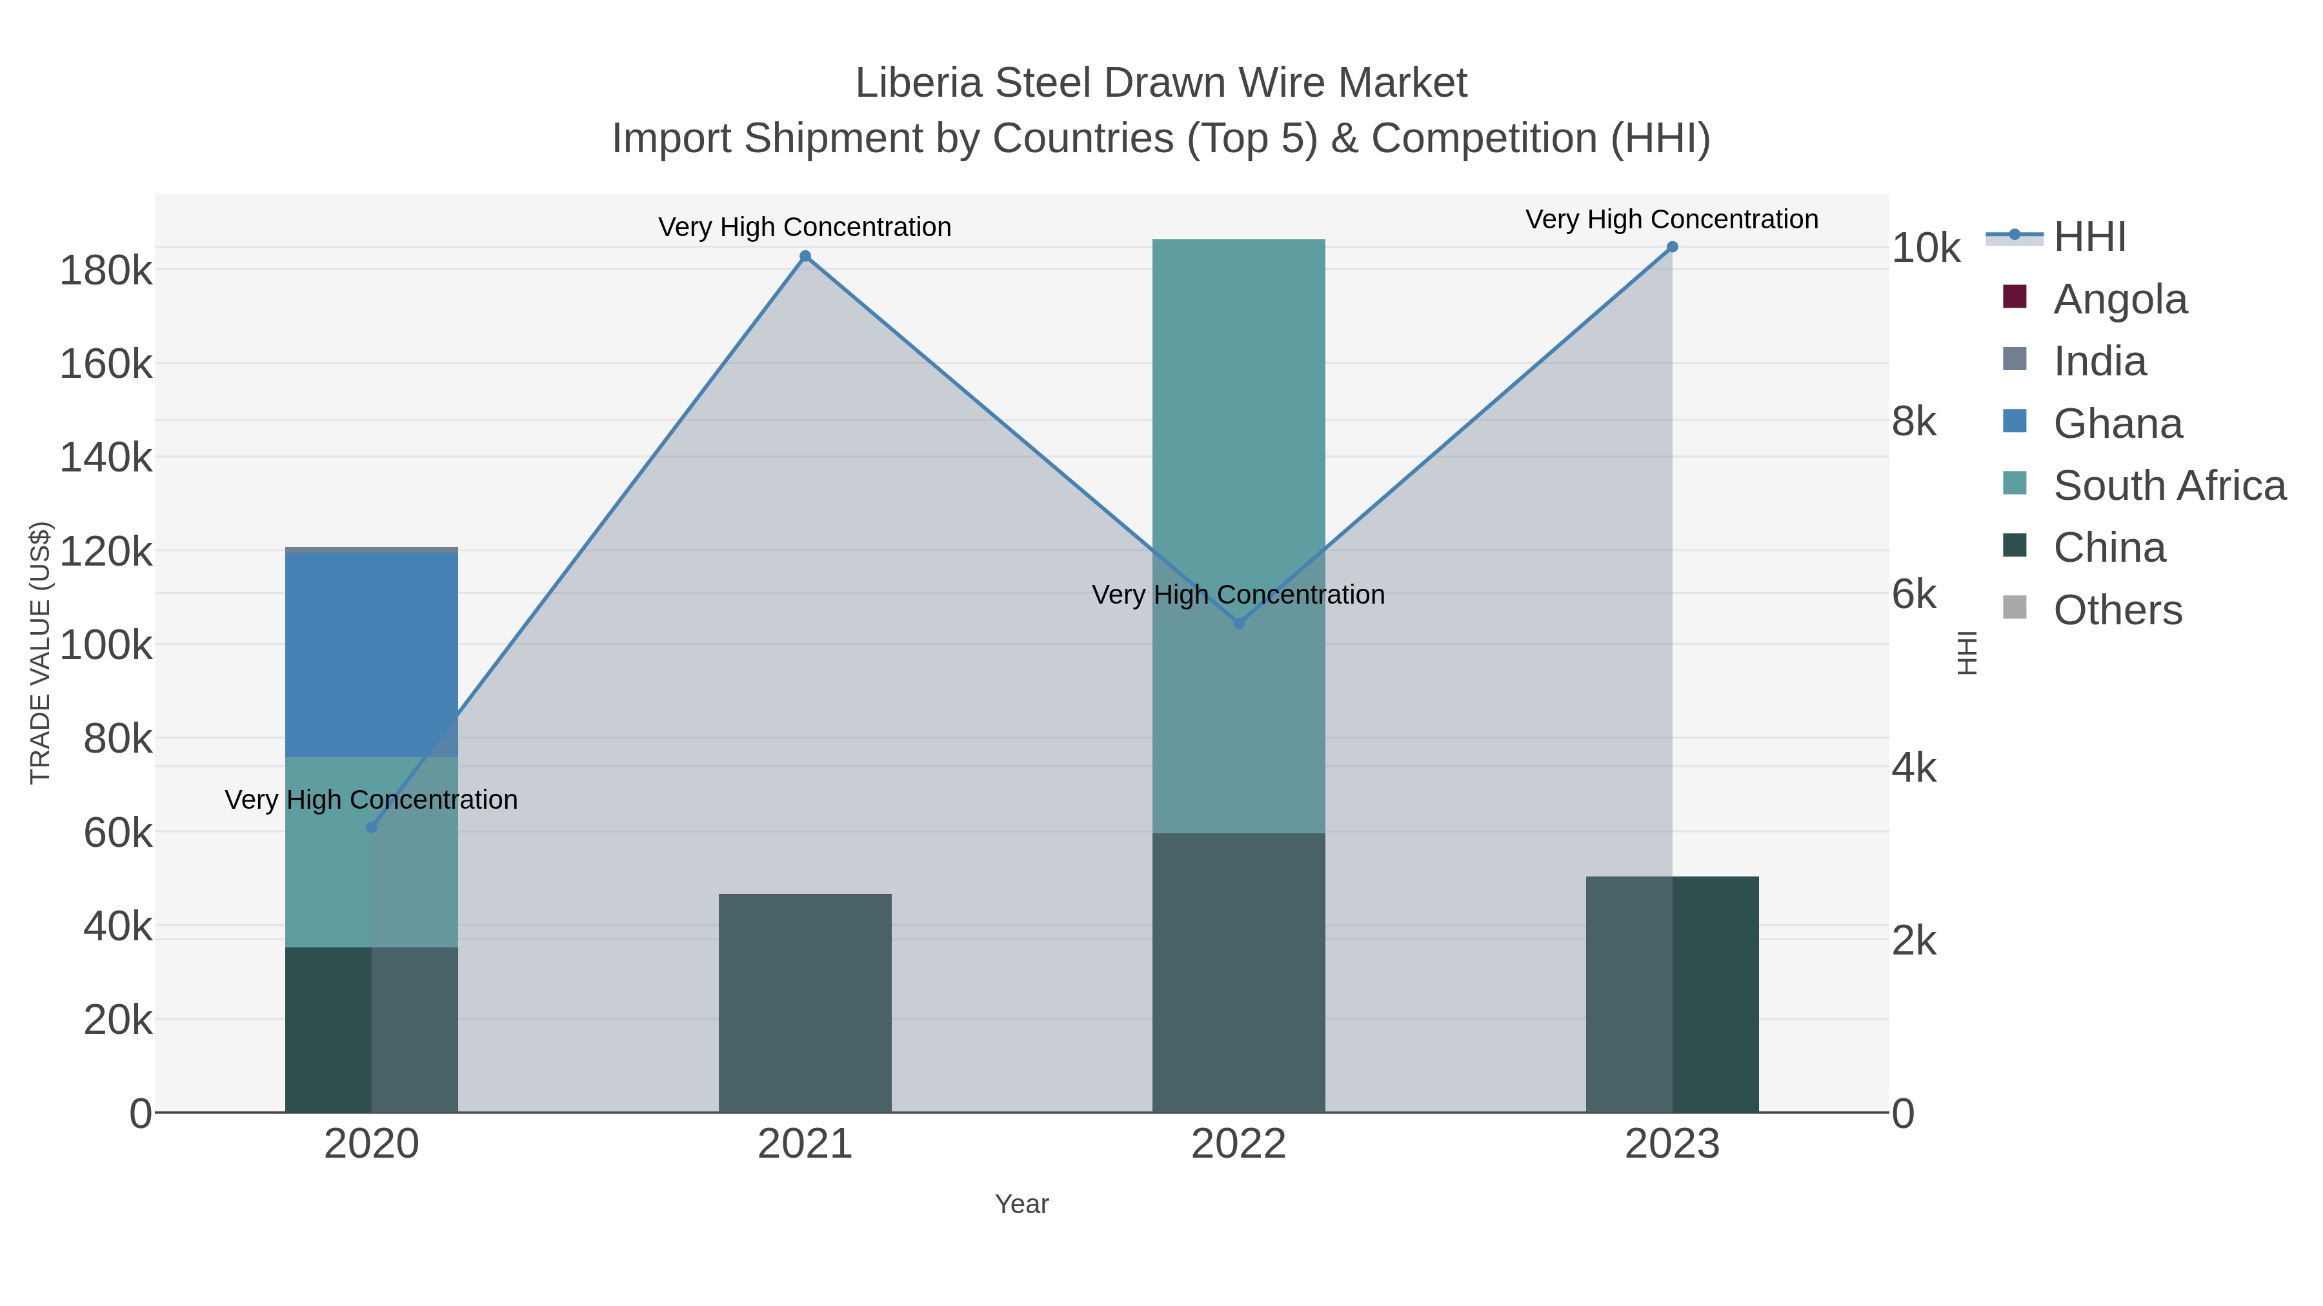Toggle the HHI legend entry
Viewport: 2323px width, 1306px height.
pyautogui.click(x=2056, y=237)
